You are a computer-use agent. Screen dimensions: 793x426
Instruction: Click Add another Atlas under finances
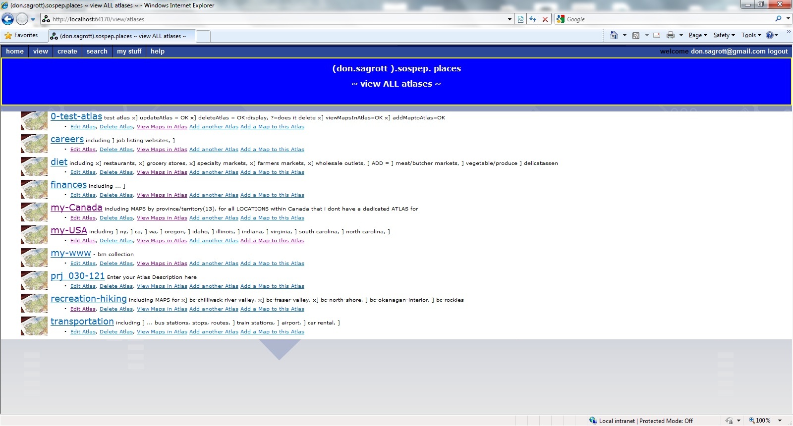coord(214,195)
